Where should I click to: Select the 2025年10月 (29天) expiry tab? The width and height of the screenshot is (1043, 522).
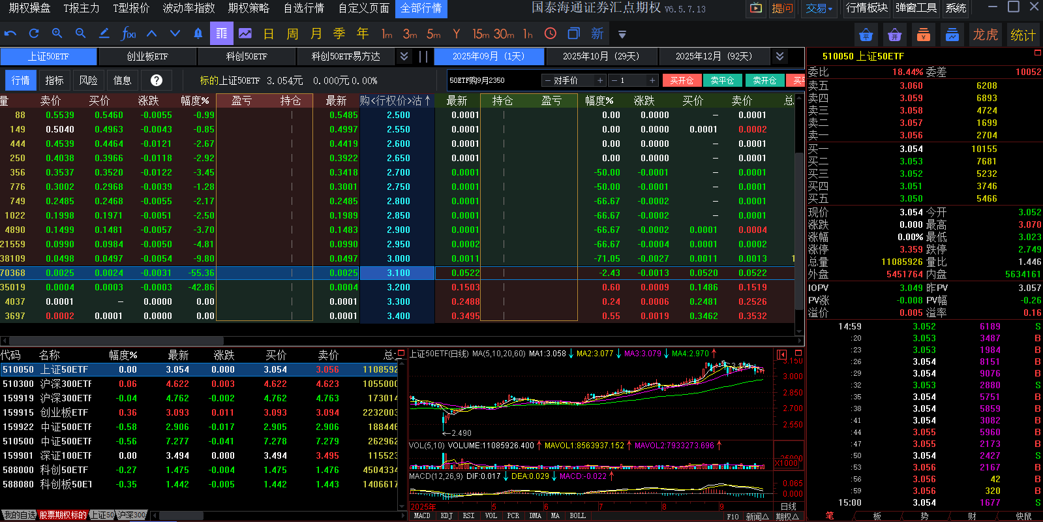[601, 56]
